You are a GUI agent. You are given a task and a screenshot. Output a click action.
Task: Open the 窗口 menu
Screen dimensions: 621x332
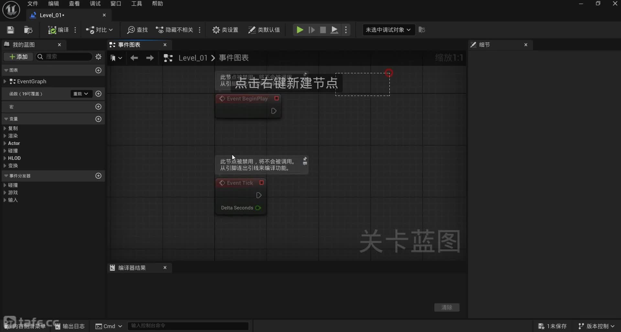(x=116, y=4)
